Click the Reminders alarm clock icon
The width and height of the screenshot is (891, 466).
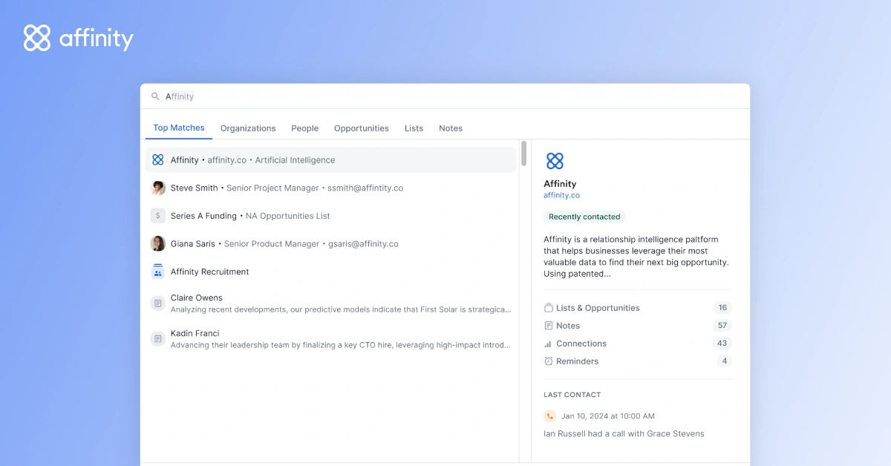pos(549,361)
